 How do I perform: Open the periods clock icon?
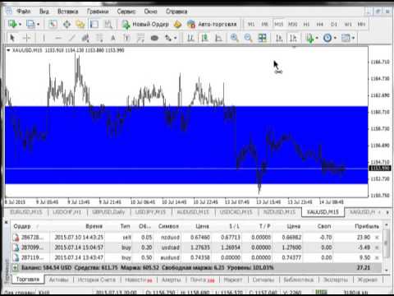tap(328, 38)
